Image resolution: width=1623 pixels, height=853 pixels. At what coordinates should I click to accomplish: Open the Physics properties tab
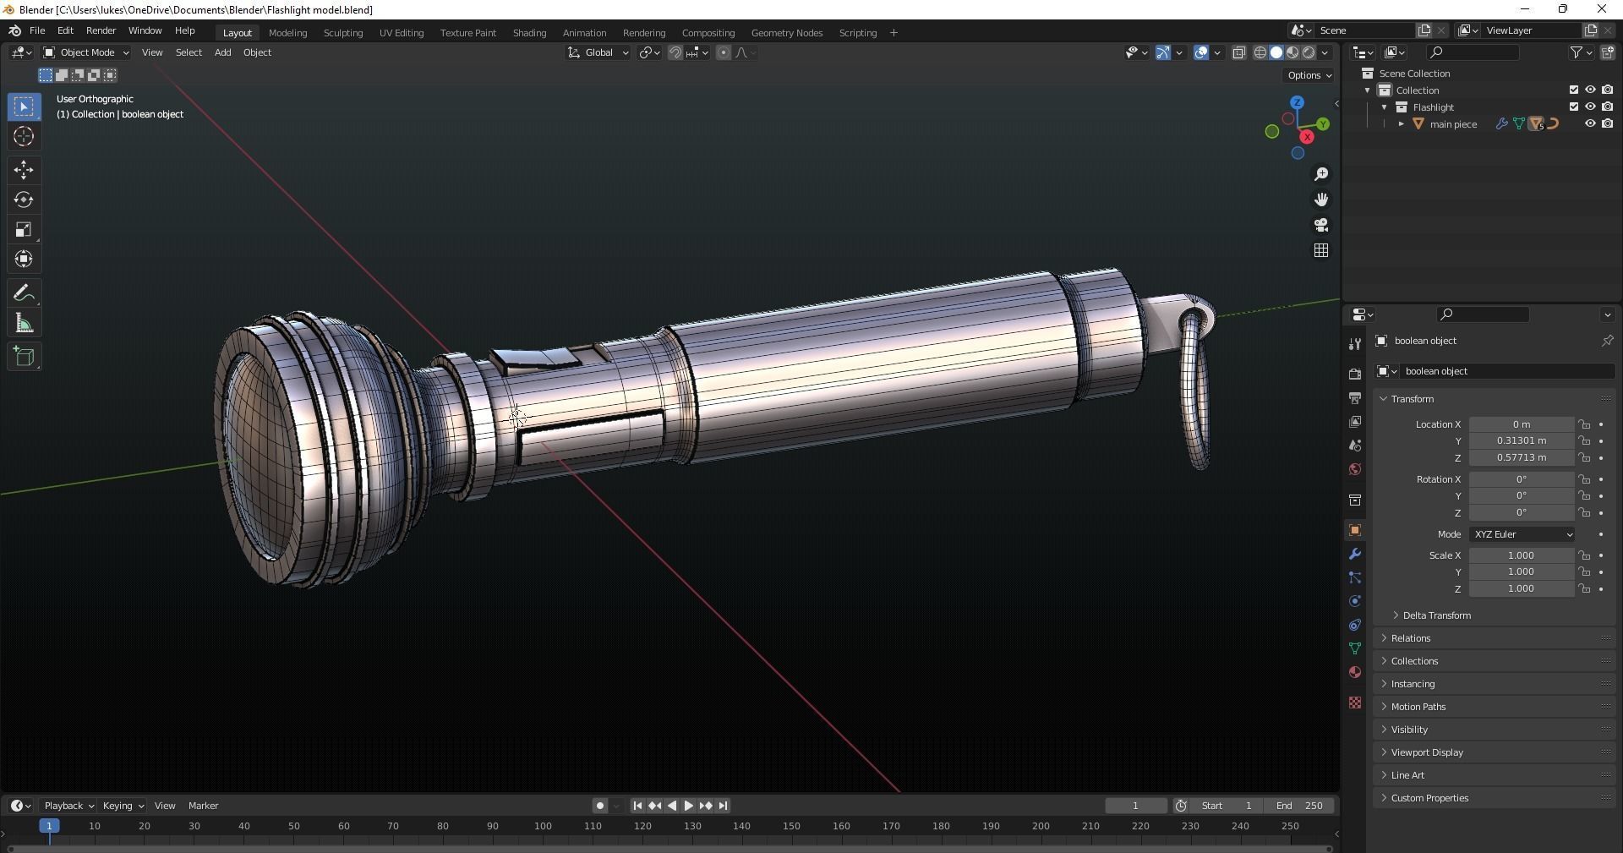coord(1355,601)
